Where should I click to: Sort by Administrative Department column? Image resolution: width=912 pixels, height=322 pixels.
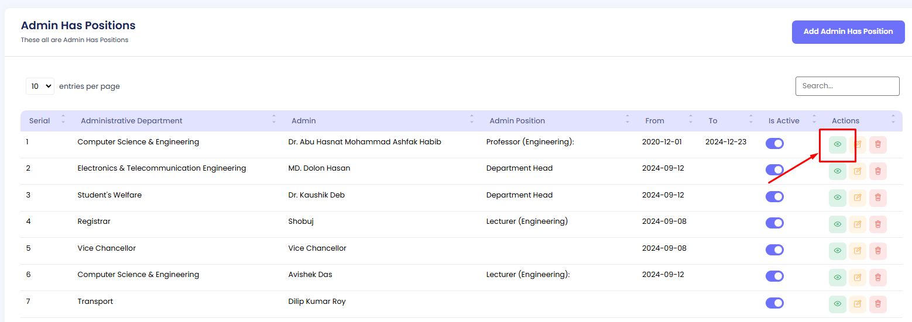[132, 121]
